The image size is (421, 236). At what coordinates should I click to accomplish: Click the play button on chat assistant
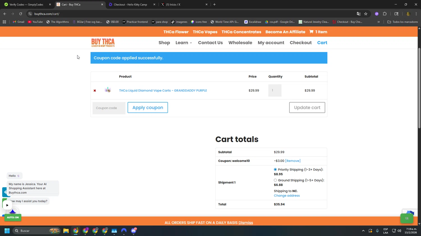tap(7, 205)
